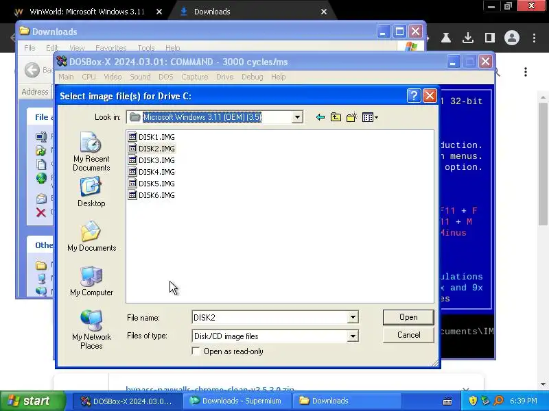
Task: Open the View Menu icon dropdown
Action: [x=370, y=117]
